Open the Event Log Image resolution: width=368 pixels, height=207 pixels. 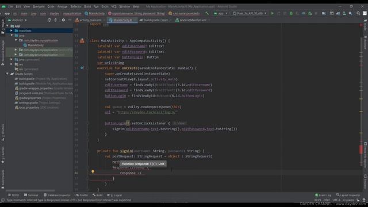click(x=323, y=195)
